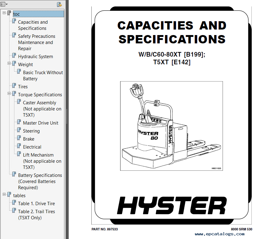Open the Steering bookmark
This screenshot has height=239, width=260.
click(31, 131)
